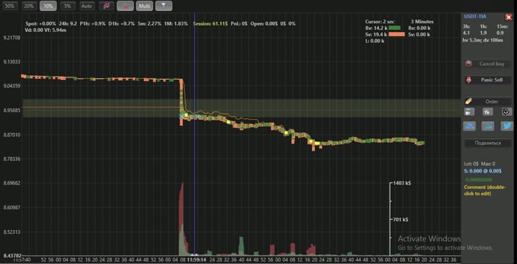This screenshot has width=517, height=264.
Task: Click the PnL: 0$ statistic
Action: (239, 24)
